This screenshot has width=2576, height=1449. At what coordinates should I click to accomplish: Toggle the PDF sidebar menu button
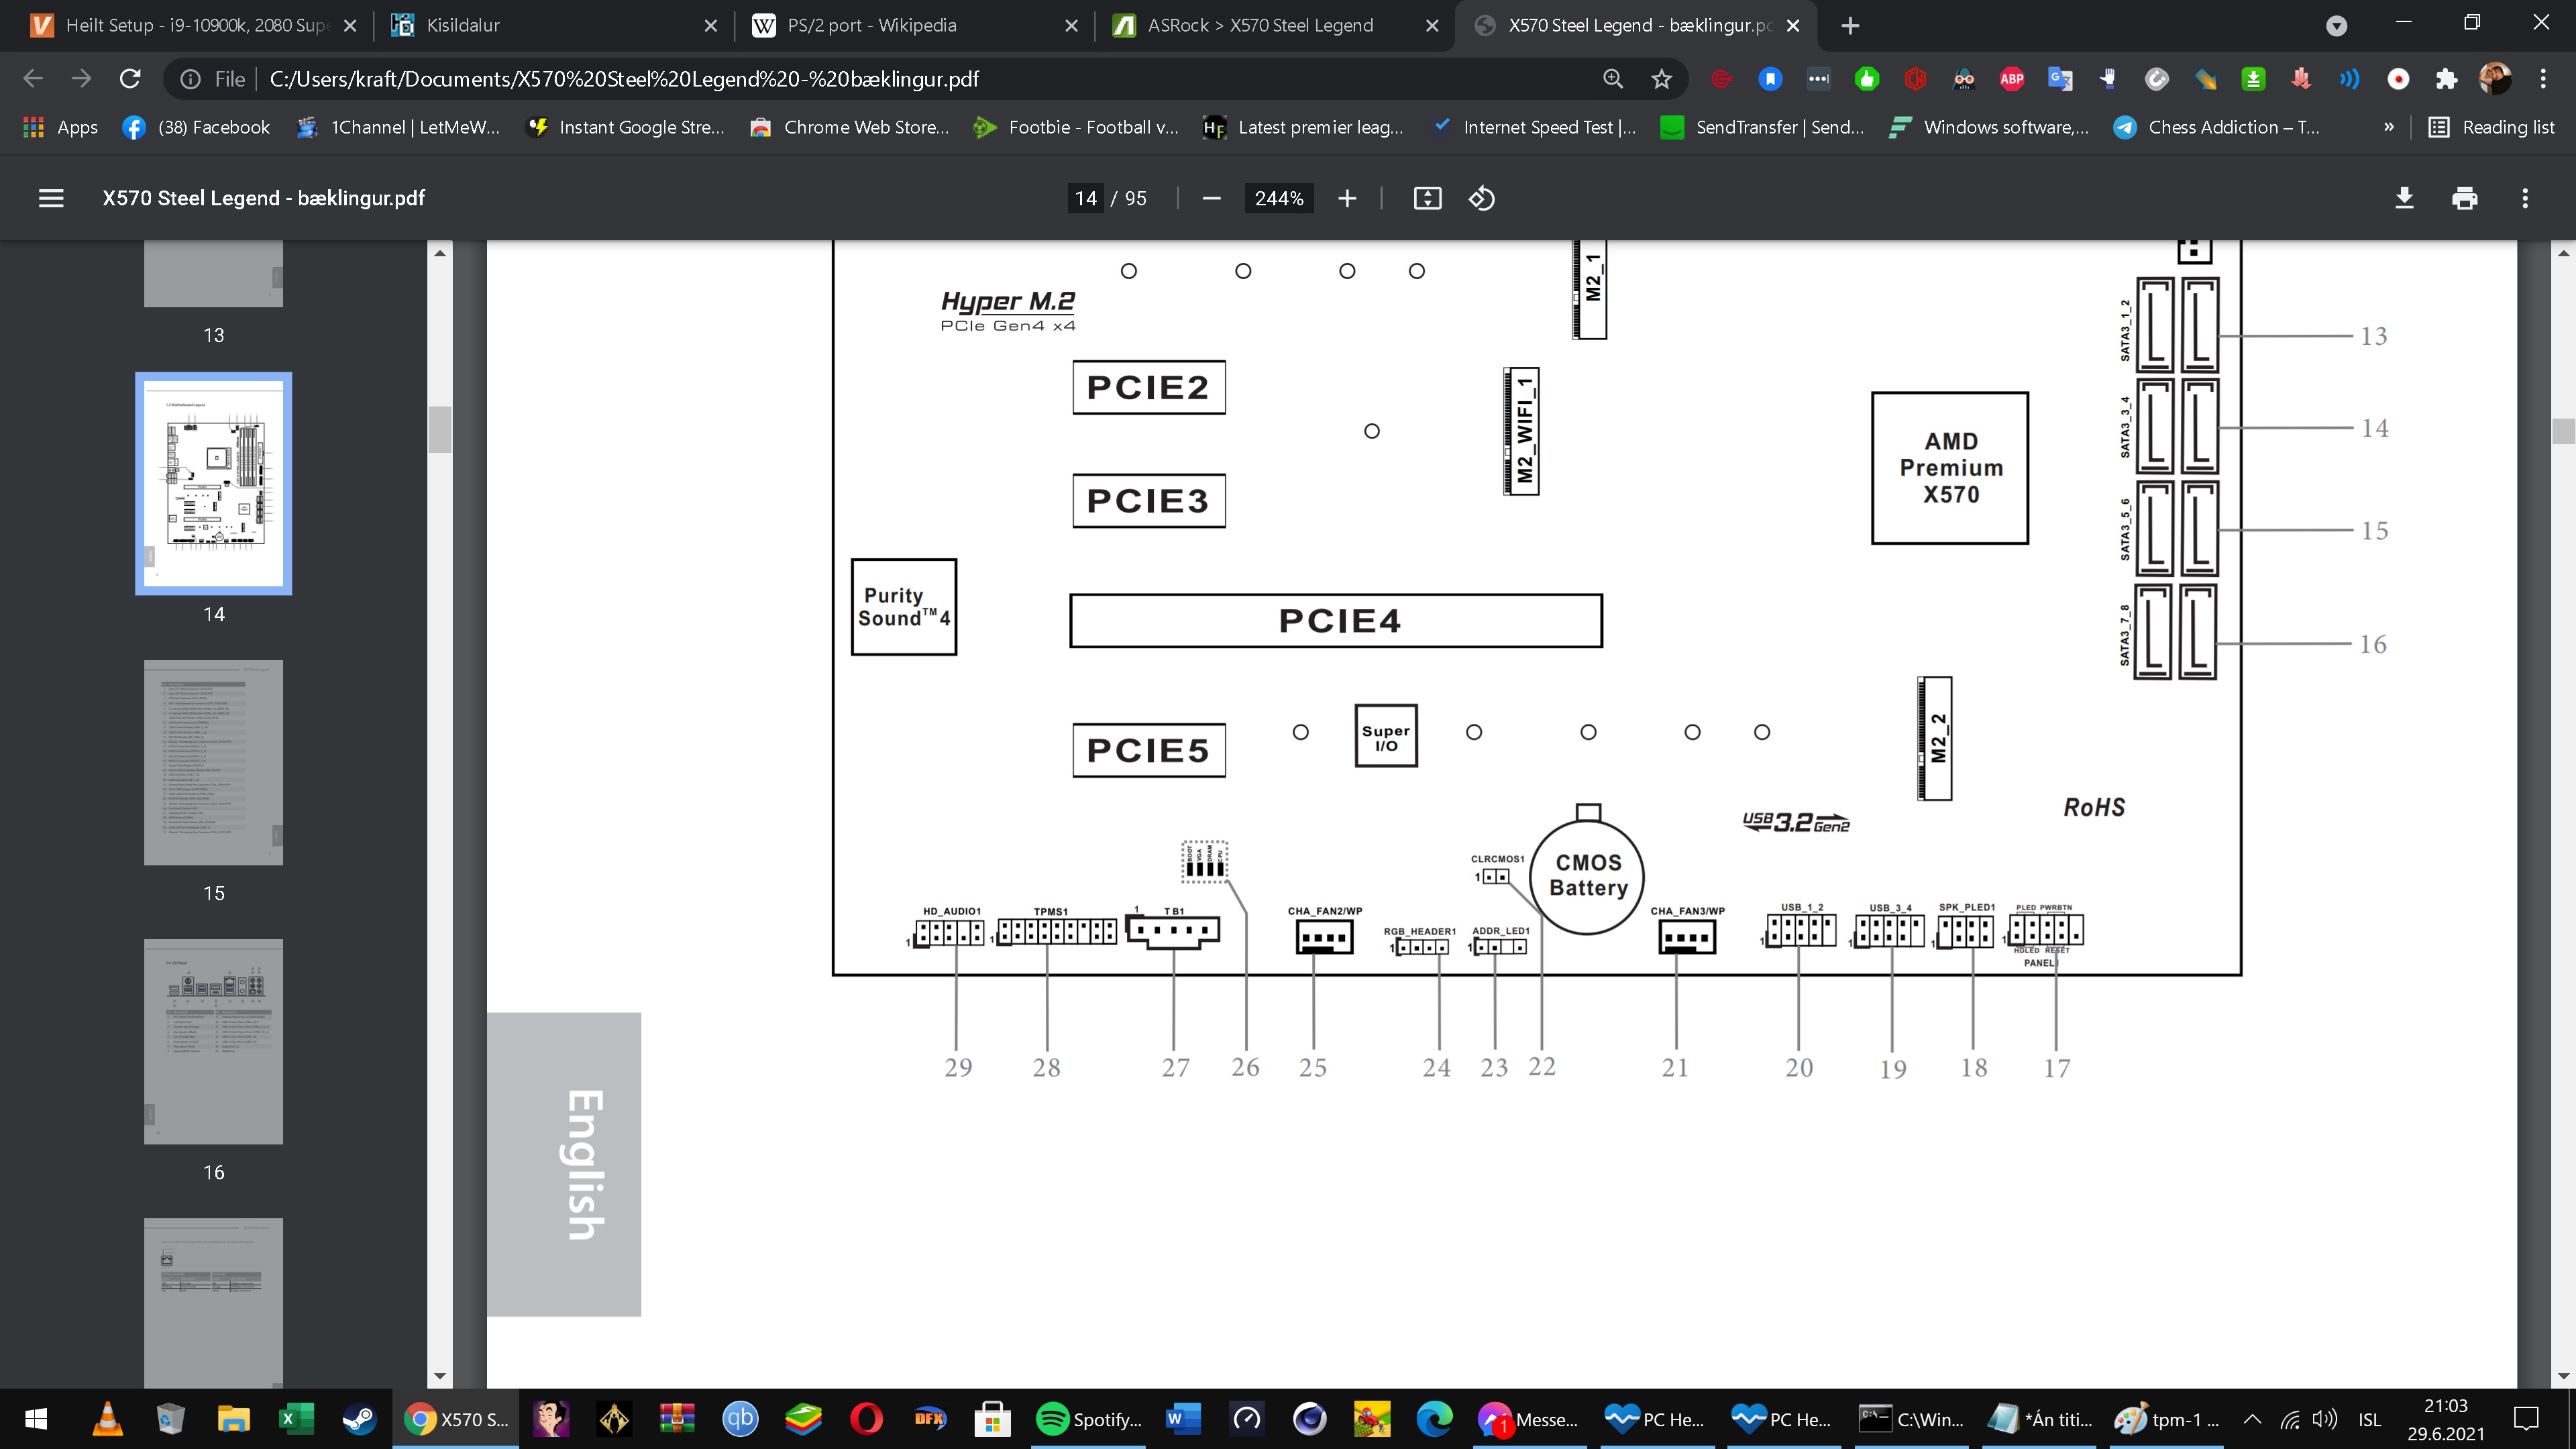(51, 198)
